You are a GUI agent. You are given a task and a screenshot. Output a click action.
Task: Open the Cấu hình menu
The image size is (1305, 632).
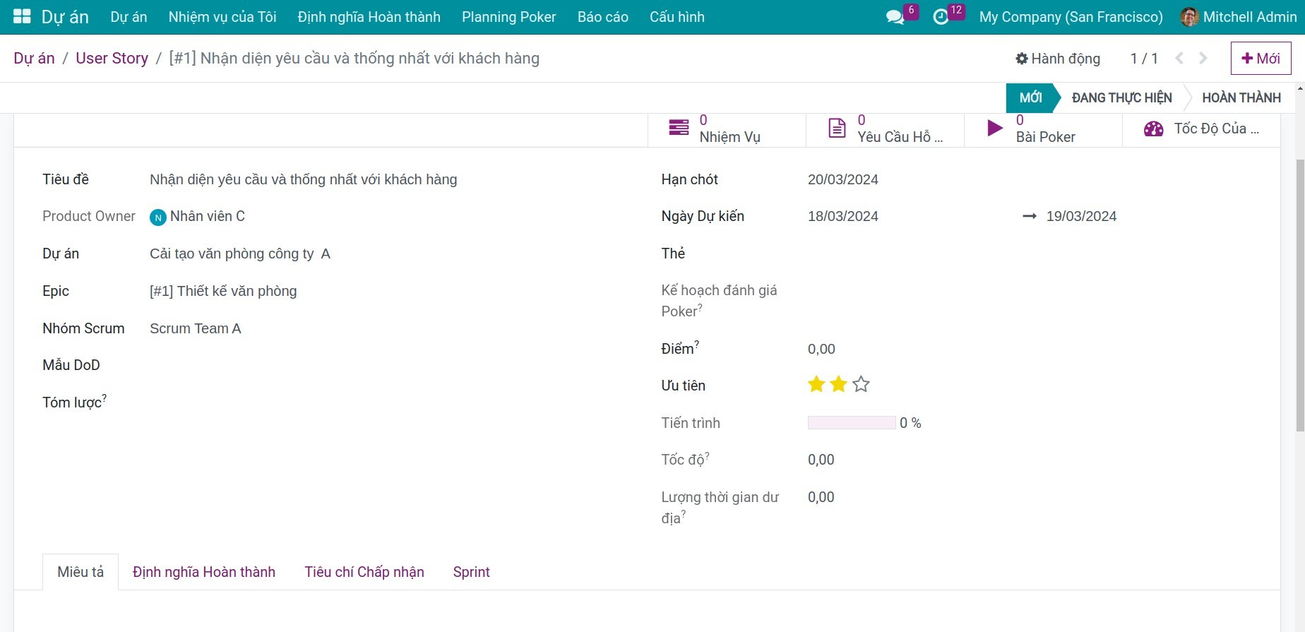coord(677,17)
